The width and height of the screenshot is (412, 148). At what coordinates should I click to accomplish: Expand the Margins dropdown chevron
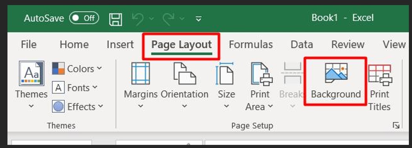pos(141,106)
